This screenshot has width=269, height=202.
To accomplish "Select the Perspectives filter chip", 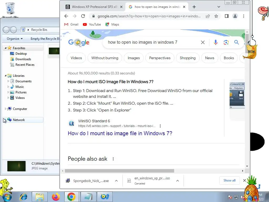I will point(160,58).
